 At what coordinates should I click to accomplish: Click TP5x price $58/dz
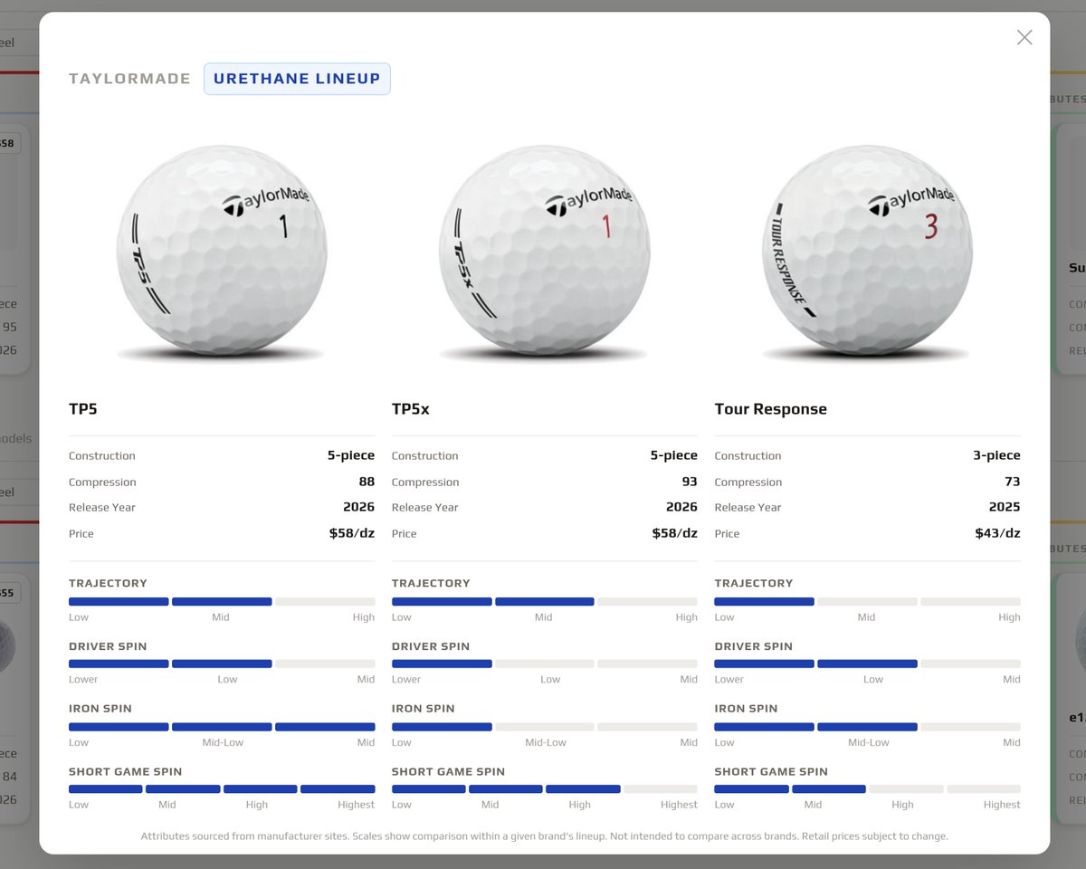pos(674,533)
